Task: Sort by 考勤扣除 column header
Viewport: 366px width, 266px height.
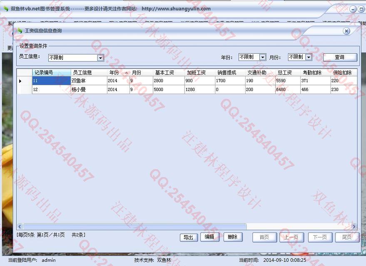Action: coord(315,73)
